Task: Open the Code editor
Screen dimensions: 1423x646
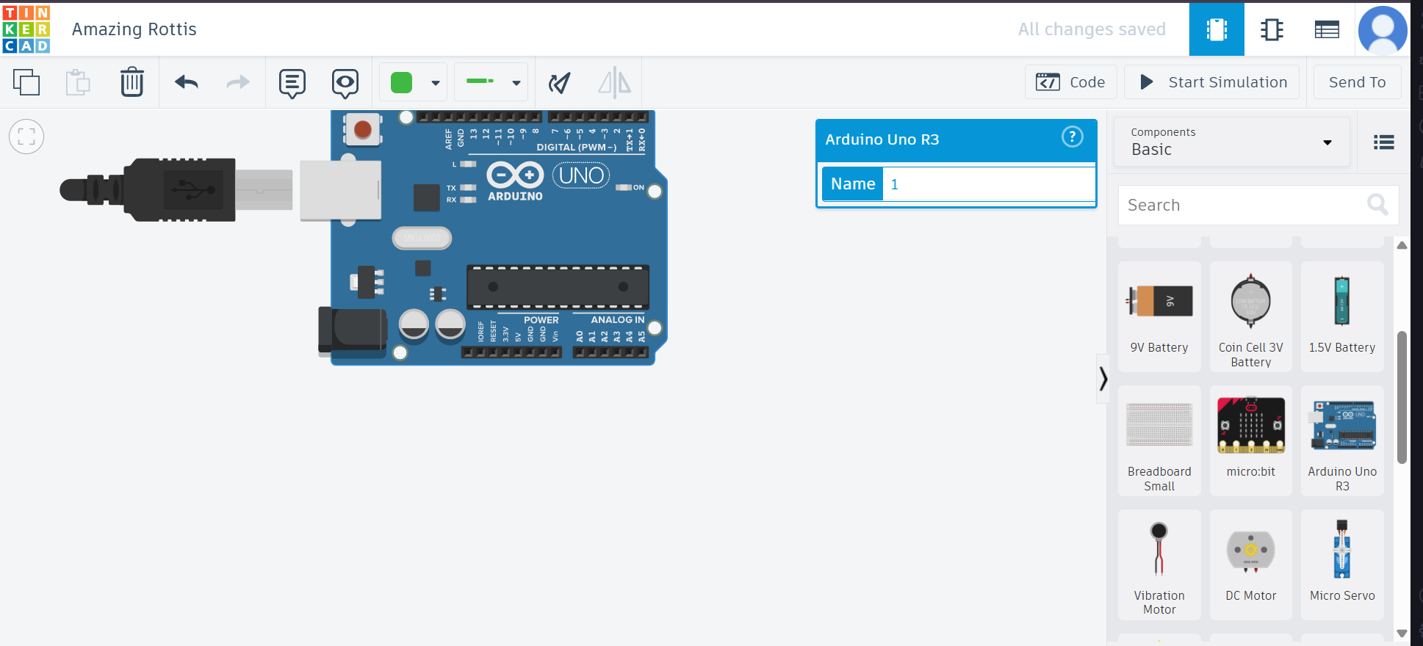Action: pyautogui.click(x=1071, y=82)
